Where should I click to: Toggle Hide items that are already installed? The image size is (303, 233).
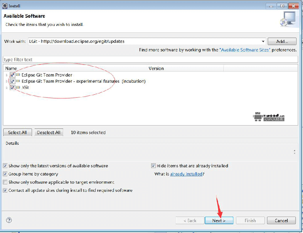[153, 166]
